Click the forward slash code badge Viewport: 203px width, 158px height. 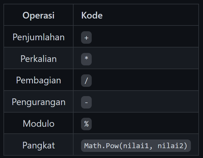(x=86, y=80)
